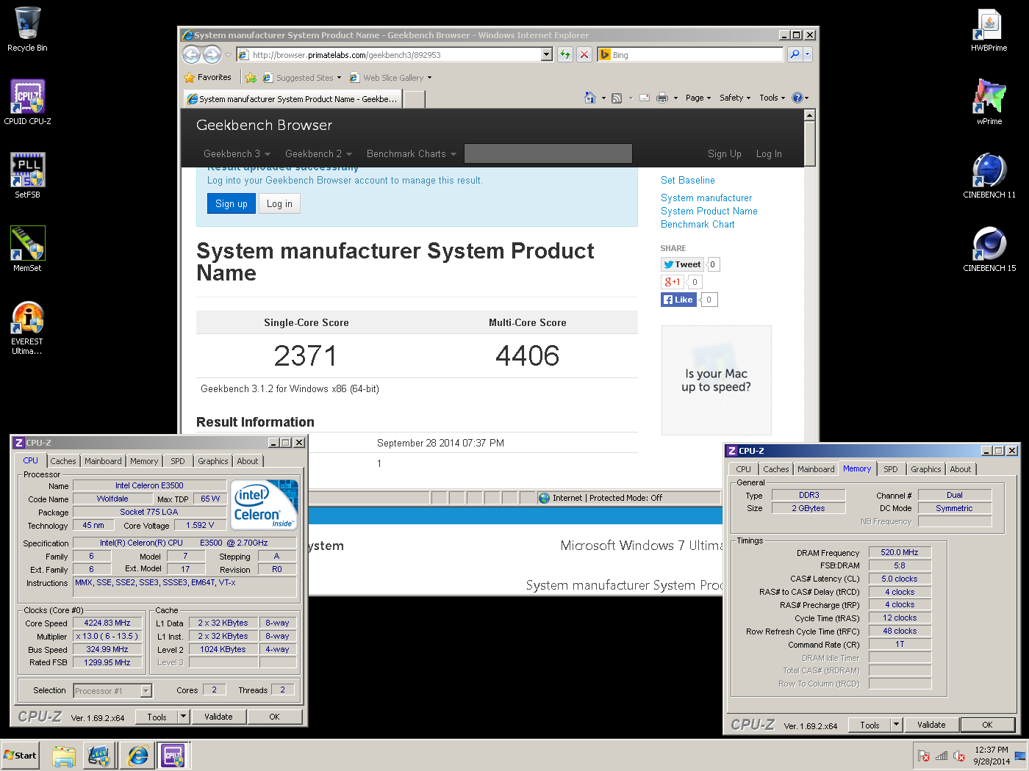Click the Sign Up link in Geekbench navbar
The image size is (1029, 771).
point(725,153)
